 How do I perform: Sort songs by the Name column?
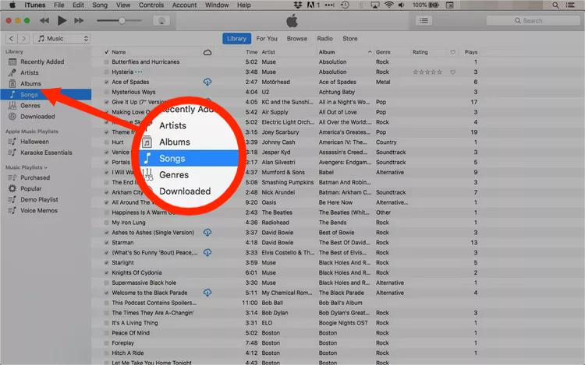119,52
